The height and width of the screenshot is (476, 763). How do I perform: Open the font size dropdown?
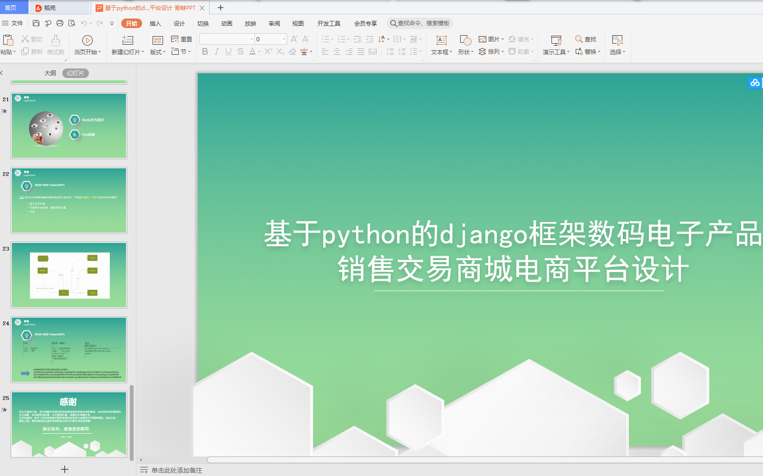tap(284, 39)
